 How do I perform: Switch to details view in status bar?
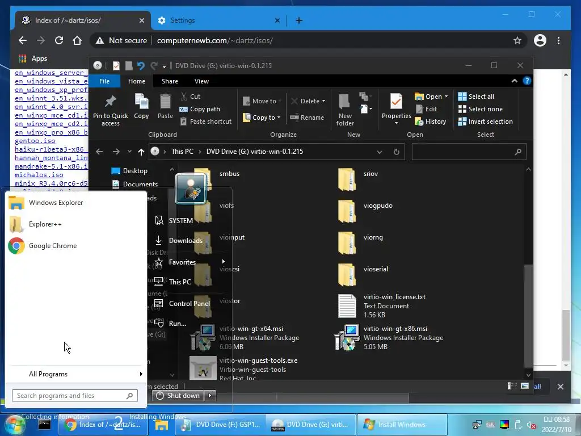point(512,386)
